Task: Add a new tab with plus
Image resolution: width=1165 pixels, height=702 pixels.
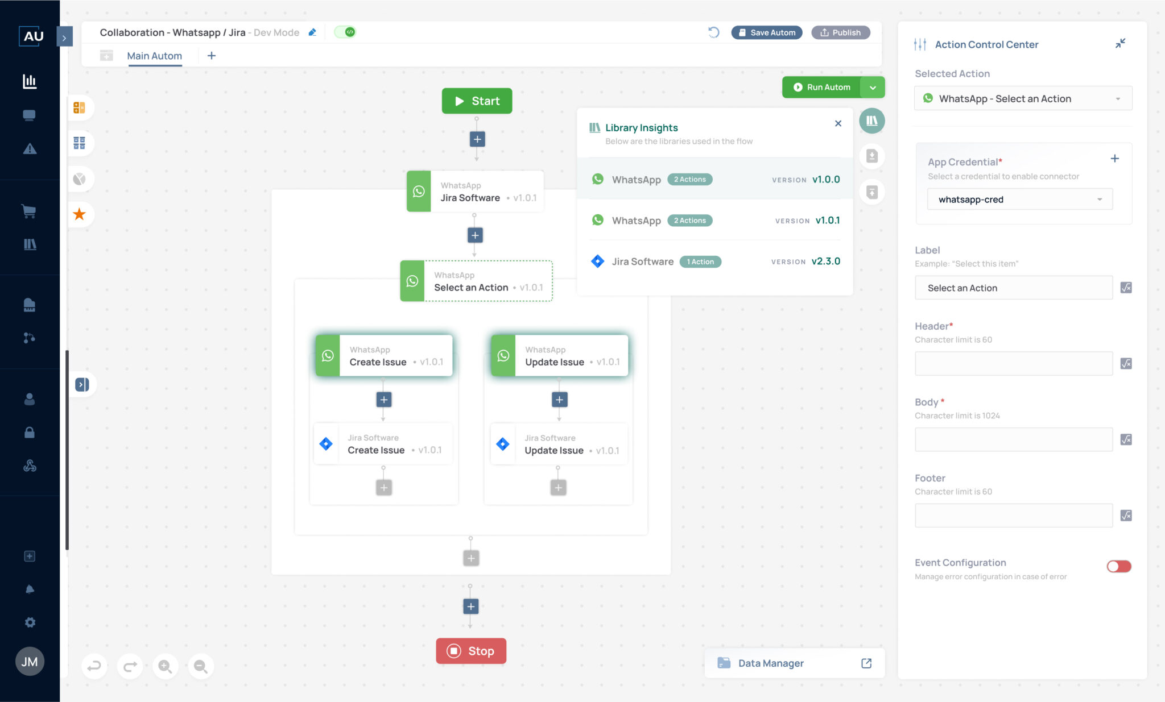Action: (211, 56)
